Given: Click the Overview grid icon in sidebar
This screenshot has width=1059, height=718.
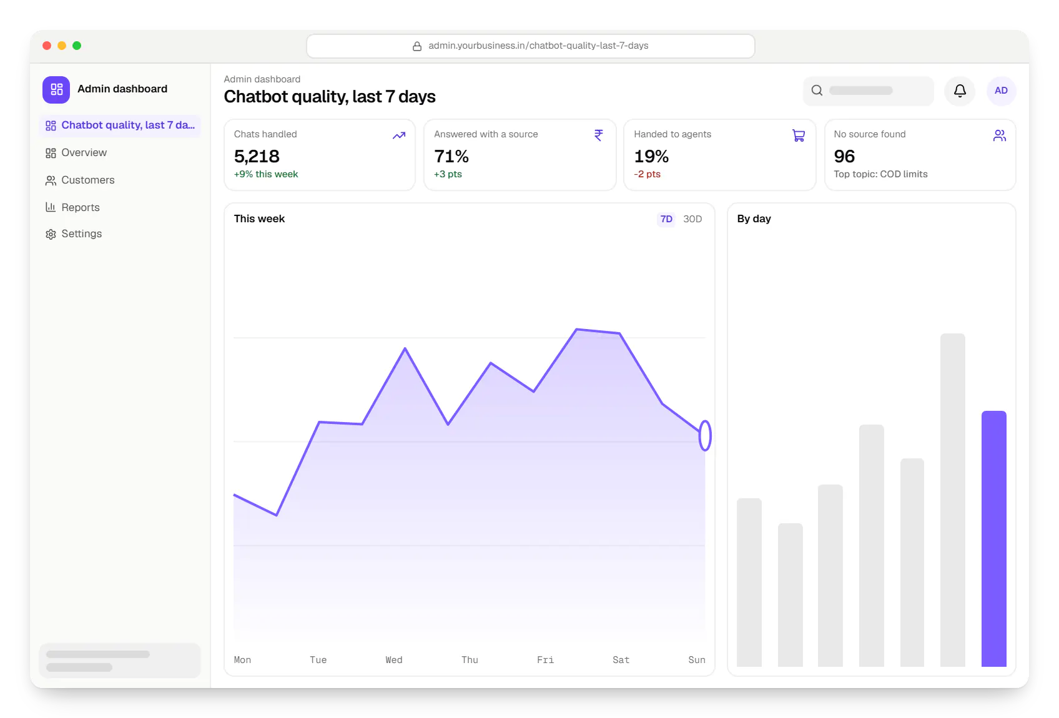Looking at the screenshot, I should click(x=51, y=153).
